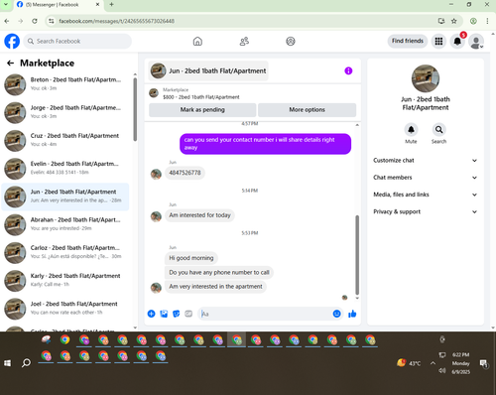Open the emoji picker in message box
The height and width of the screenshot is (395, 496).
tap(336, 314)
